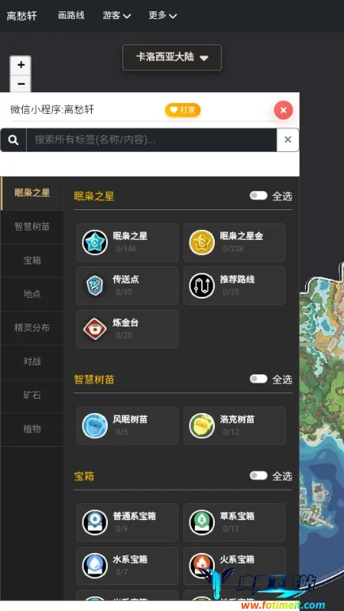
Task: Toggle 全选 for 眠枭之星 section
Action: [258, 196]
